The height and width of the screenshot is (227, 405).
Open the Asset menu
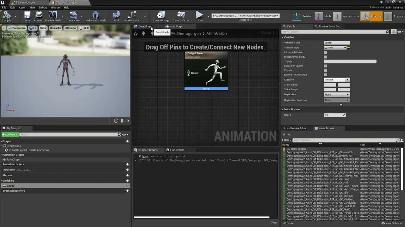22,7
